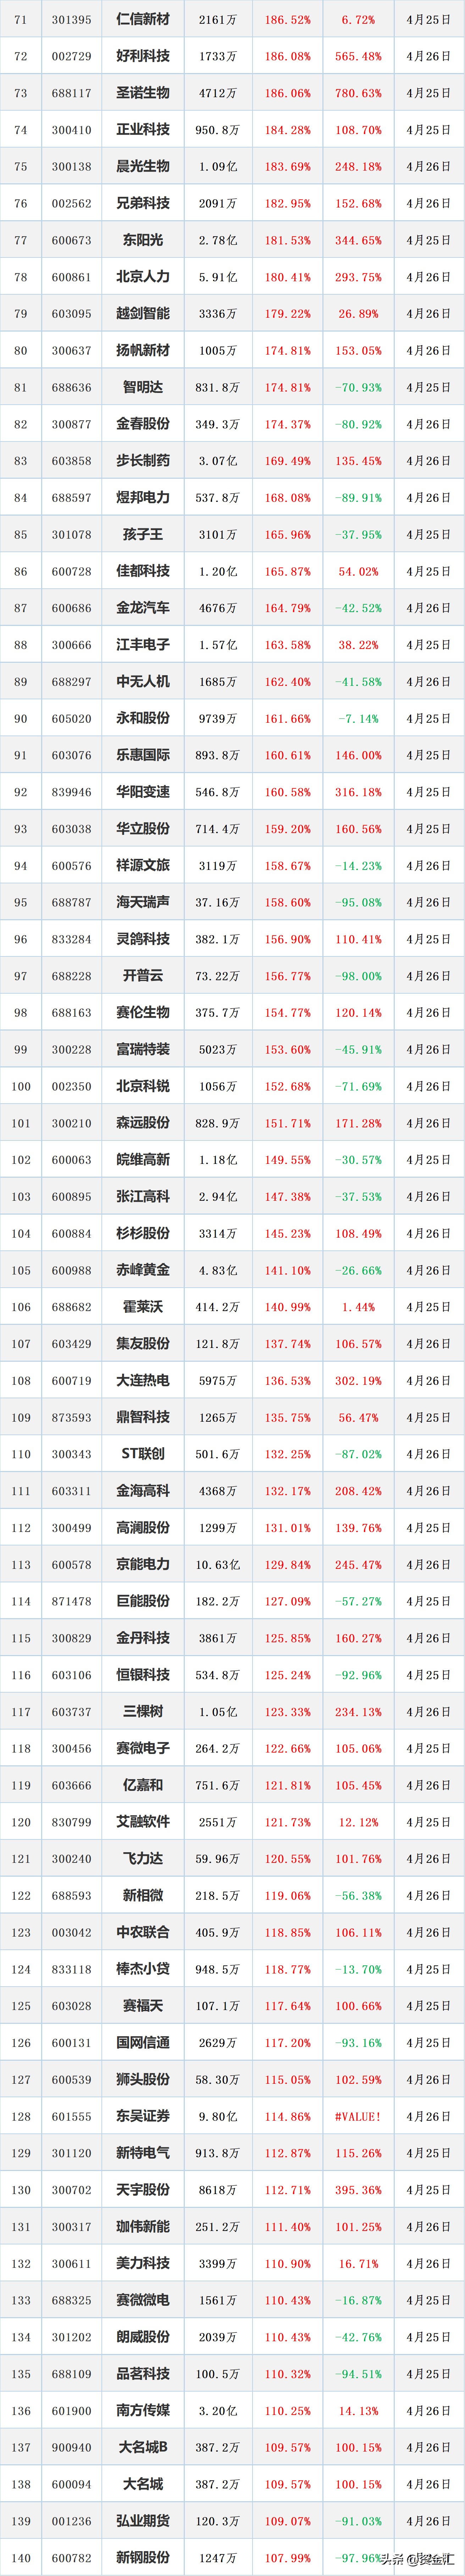Select 鼎智科技 in the table
The image size is (465, 2576).
click(x=143, y=1417)
